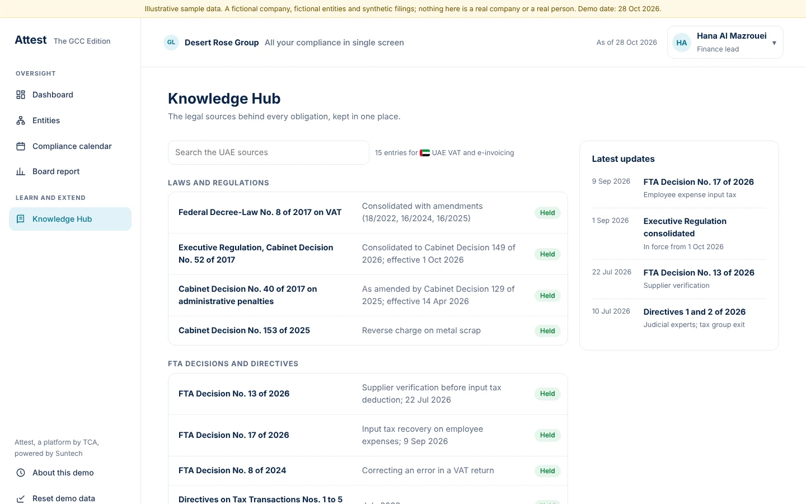The width and height of the screenshot is (806, 504).
Task: Open Directives on Tax Transactions Nos. 1 to 5
Action: (x=368, y=496)
